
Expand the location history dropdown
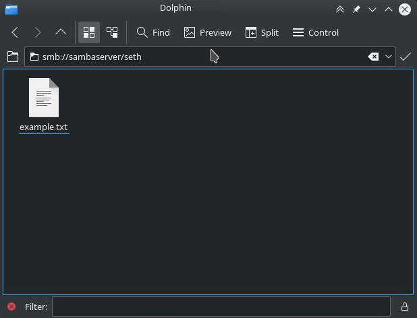(x=389, y=57)
